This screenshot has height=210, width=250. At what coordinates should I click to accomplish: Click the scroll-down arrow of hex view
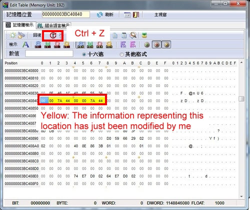tap(241, 196)
